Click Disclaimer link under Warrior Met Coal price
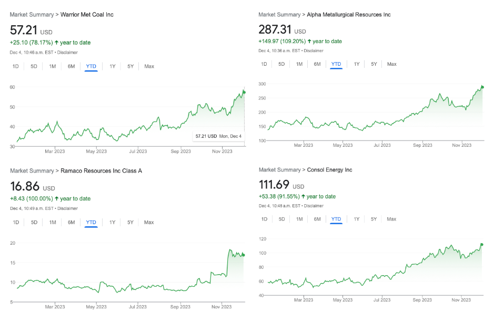This screenshot has height=321, width=494. pos(67,52)
